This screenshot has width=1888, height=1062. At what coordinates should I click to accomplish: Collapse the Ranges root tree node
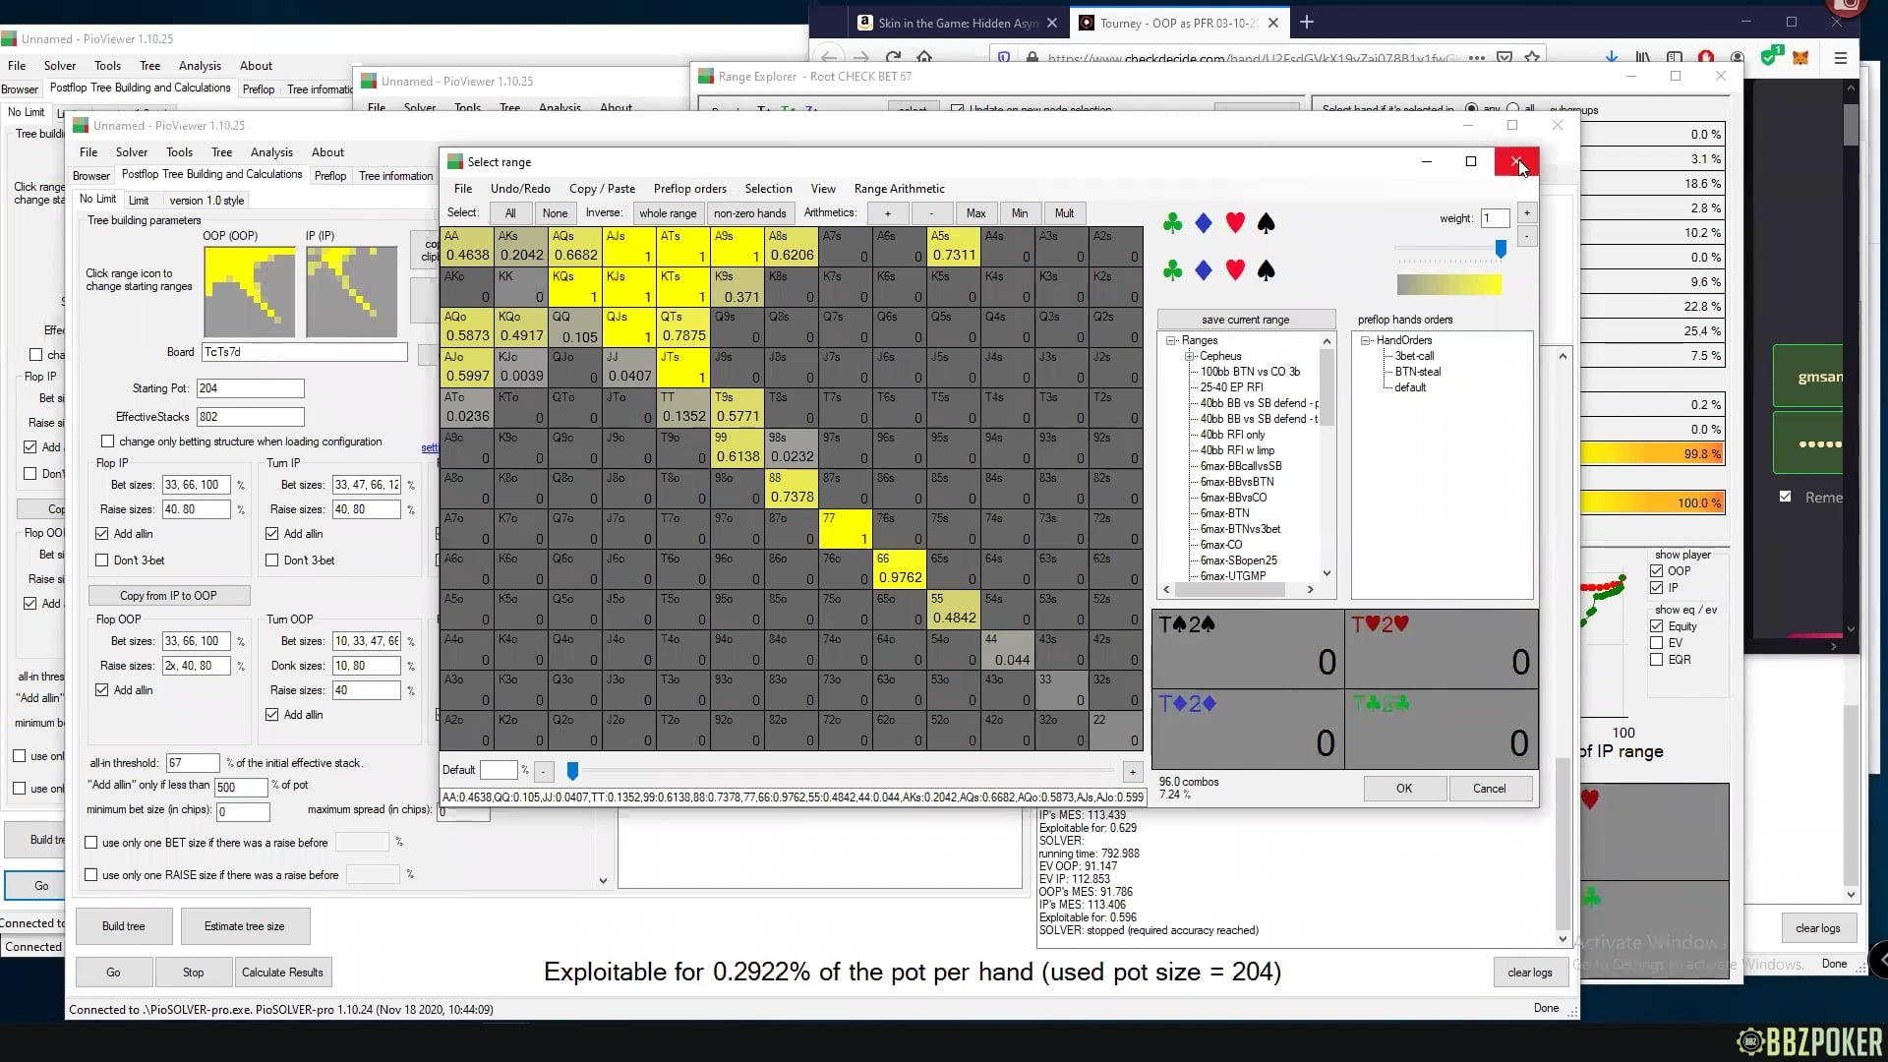click(x=1172, y=340)
